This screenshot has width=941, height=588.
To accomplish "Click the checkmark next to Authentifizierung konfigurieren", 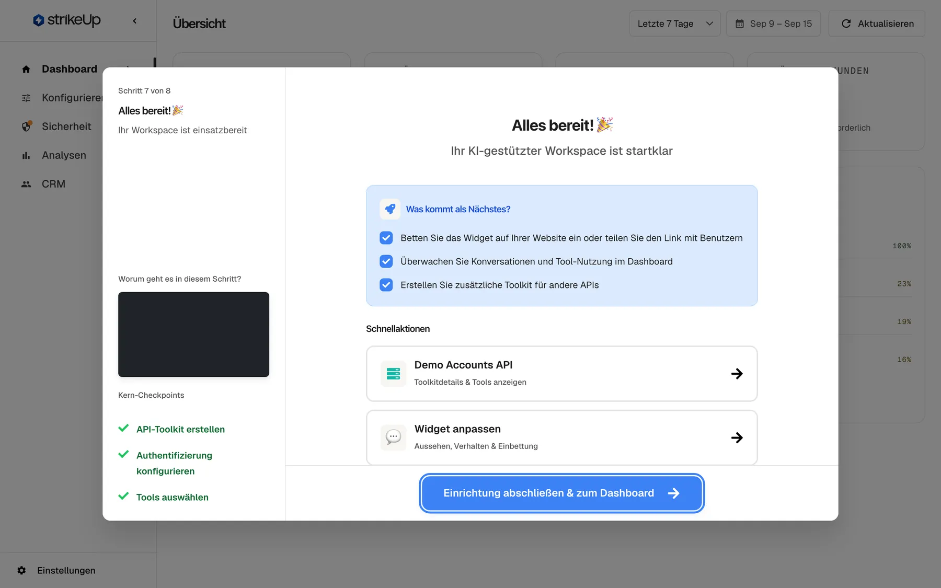I will click(123, 454).
